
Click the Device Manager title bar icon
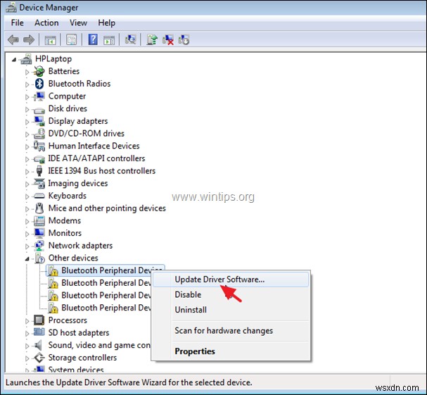[11, 7]
